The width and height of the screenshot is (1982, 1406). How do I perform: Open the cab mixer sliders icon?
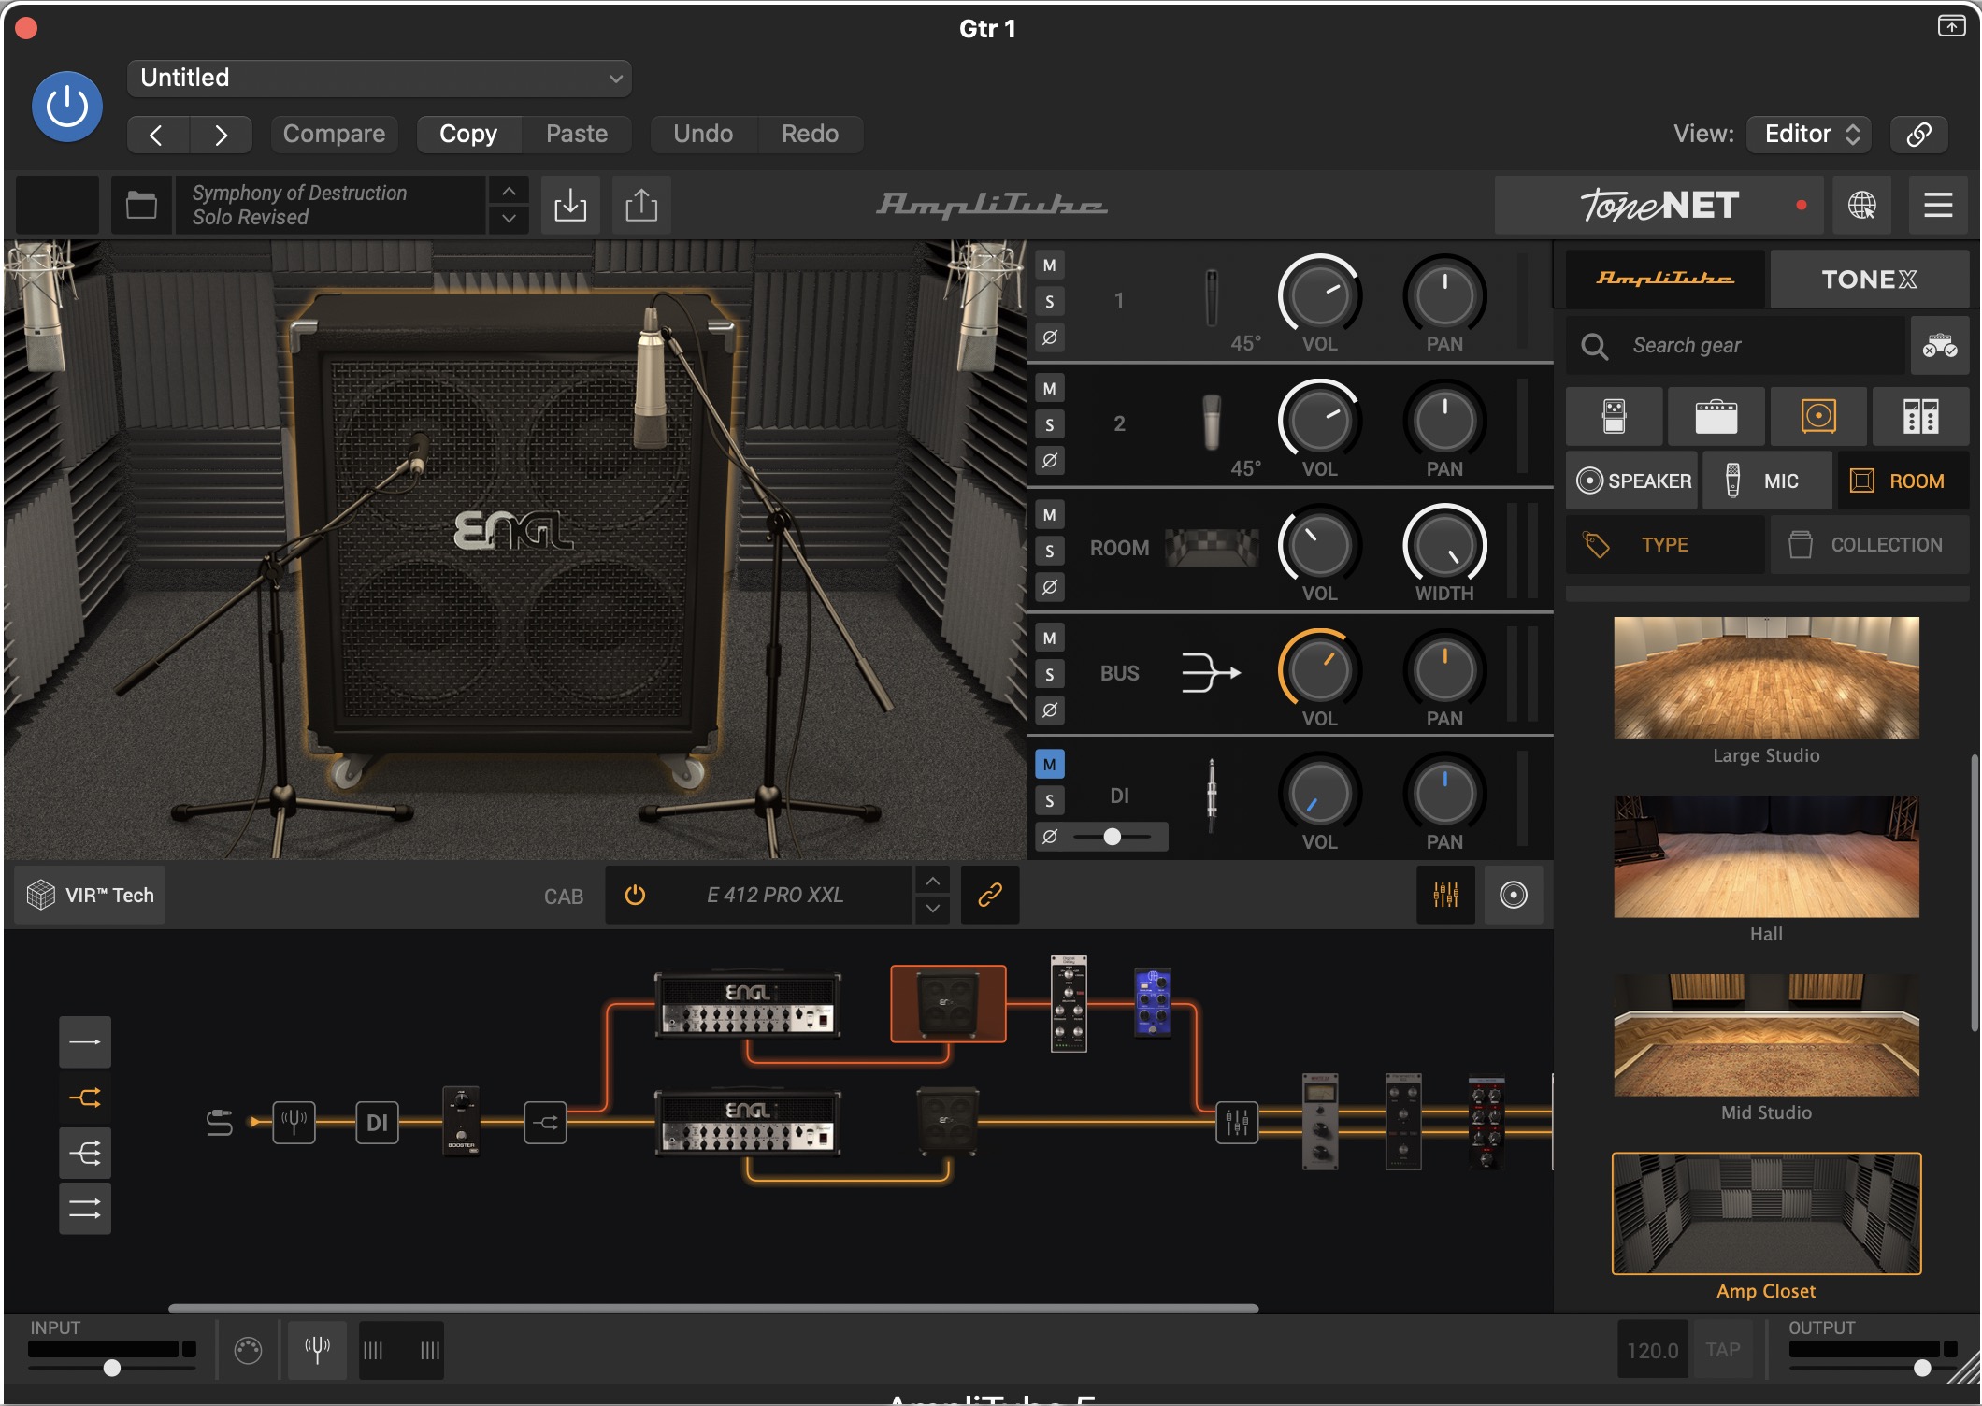[1445, 895]
